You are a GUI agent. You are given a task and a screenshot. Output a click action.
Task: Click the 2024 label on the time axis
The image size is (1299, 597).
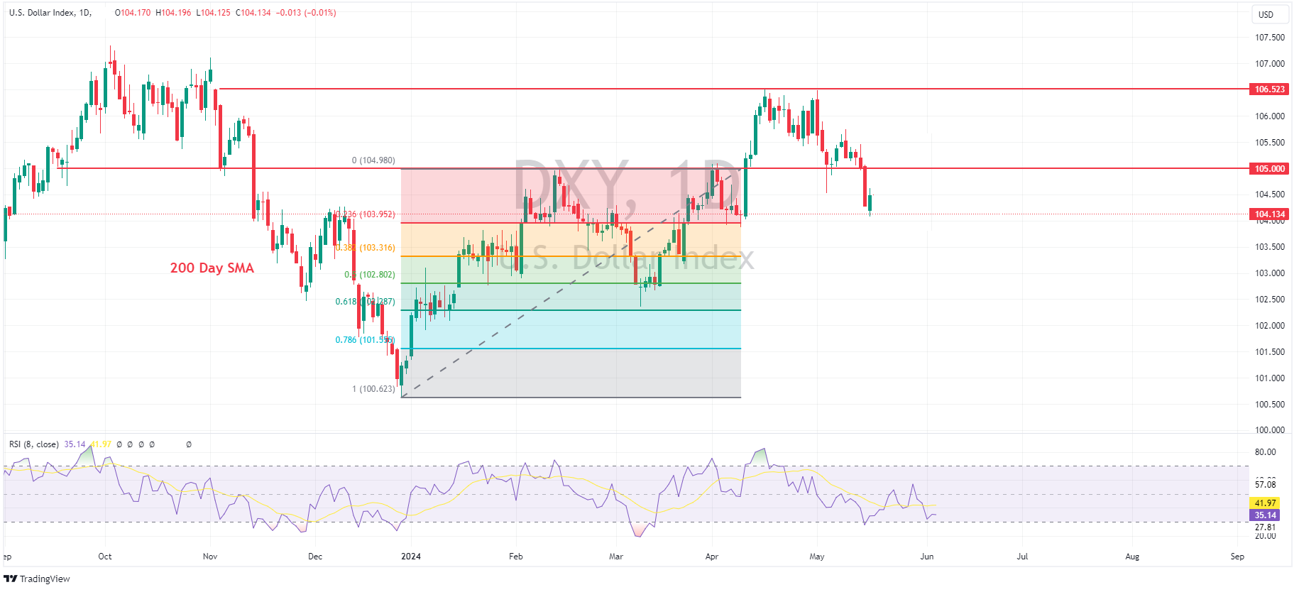(x=410, y=557)
